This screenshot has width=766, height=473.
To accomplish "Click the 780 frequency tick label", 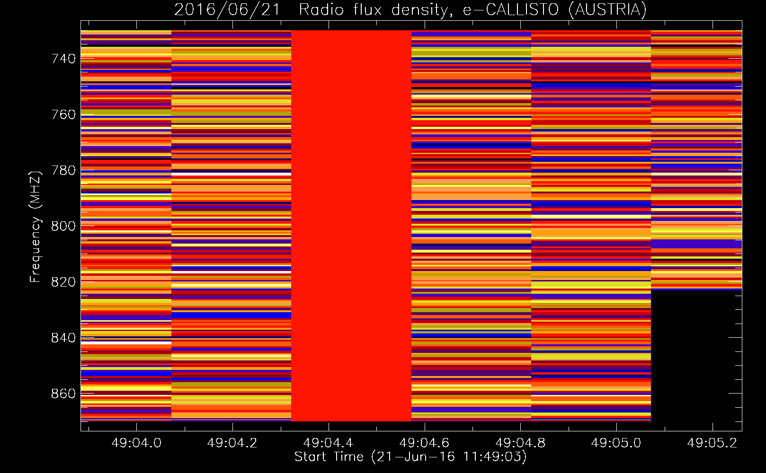I will click(x=63, y=170).
